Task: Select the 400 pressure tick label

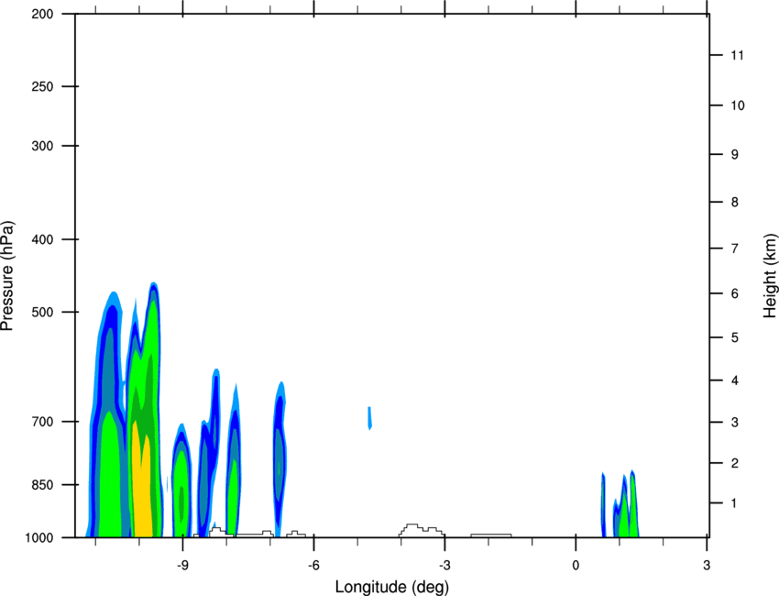Action: click(42, 239)
